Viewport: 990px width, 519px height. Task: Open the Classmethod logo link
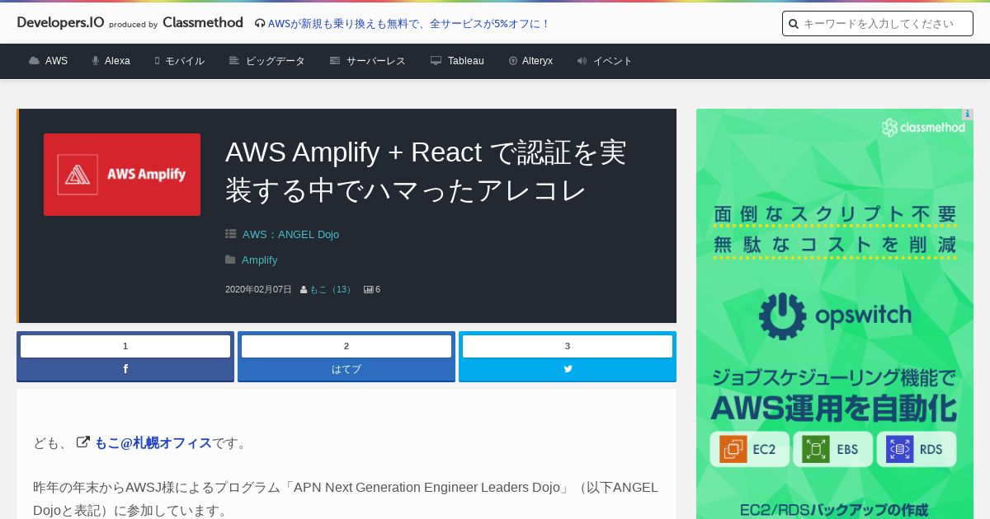tap(203, 23)
